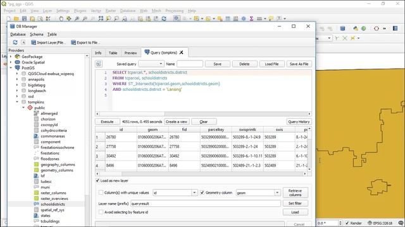Enable Column(s) with unique values checkbox
405x227 pixels.
click(x=101, y=192)
